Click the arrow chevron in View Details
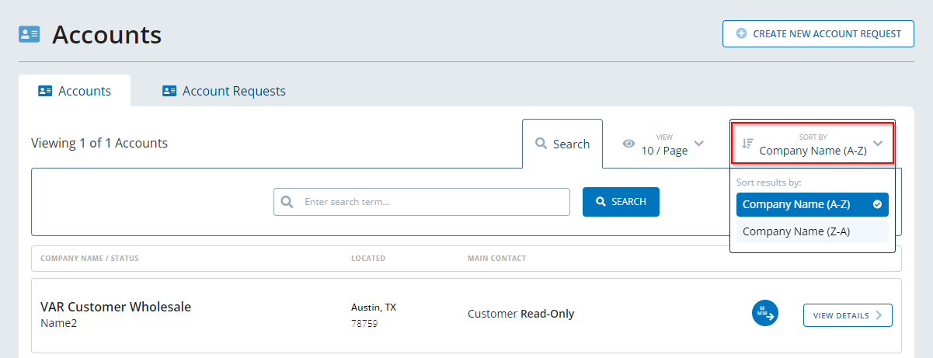 tap(879, 315)
